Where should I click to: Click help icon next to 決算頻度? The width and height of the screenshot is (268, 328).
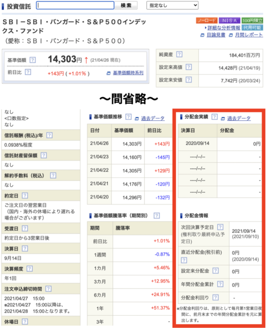tap(29, 269)
